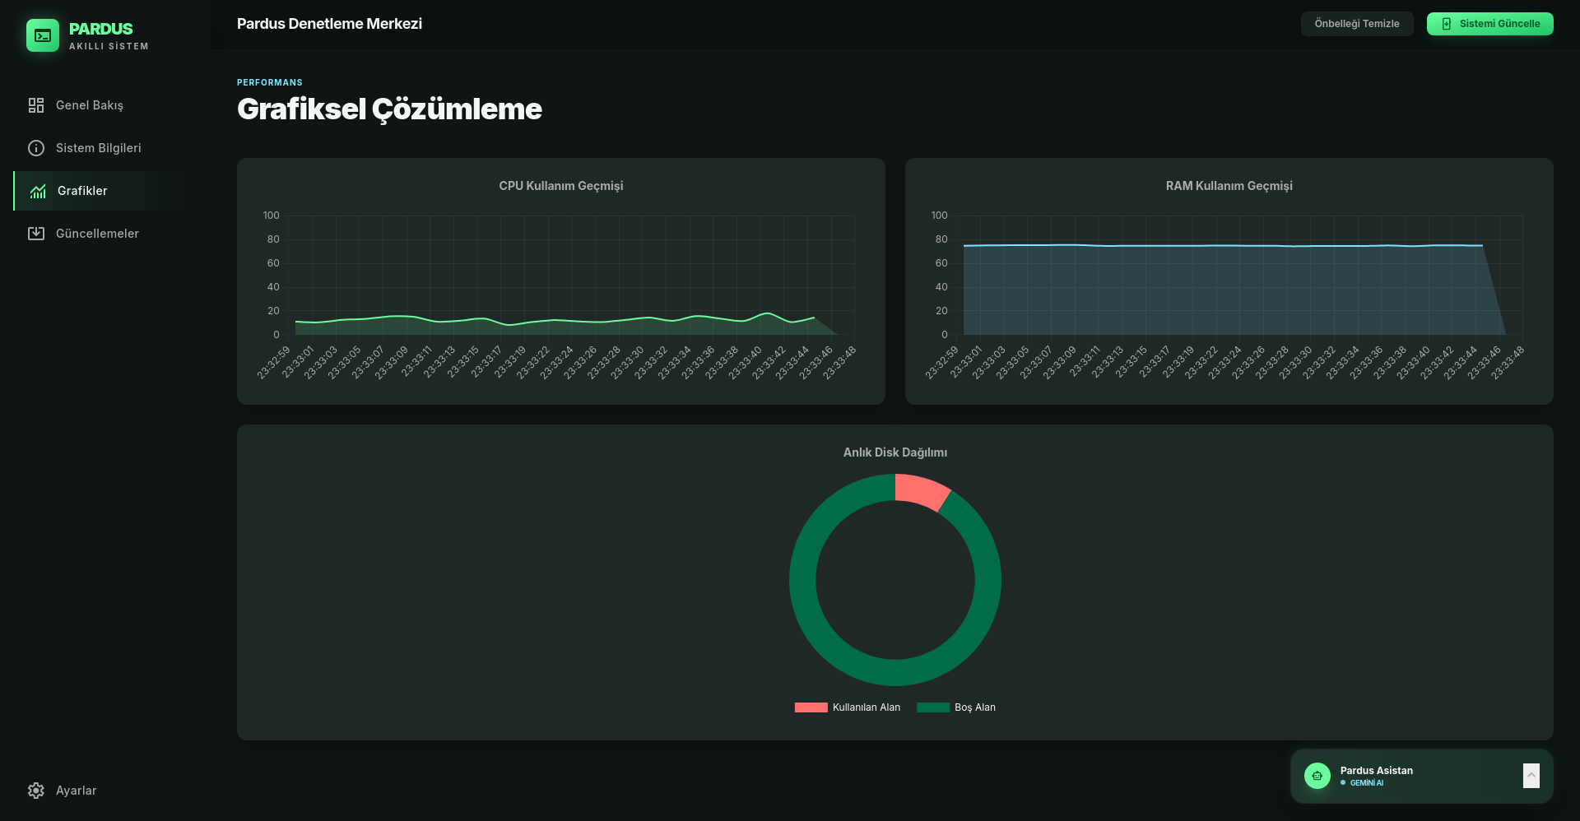The image size is (1580, 821).
Task: Open Ayarlar from the sidebar bottom
Action: 76,791
